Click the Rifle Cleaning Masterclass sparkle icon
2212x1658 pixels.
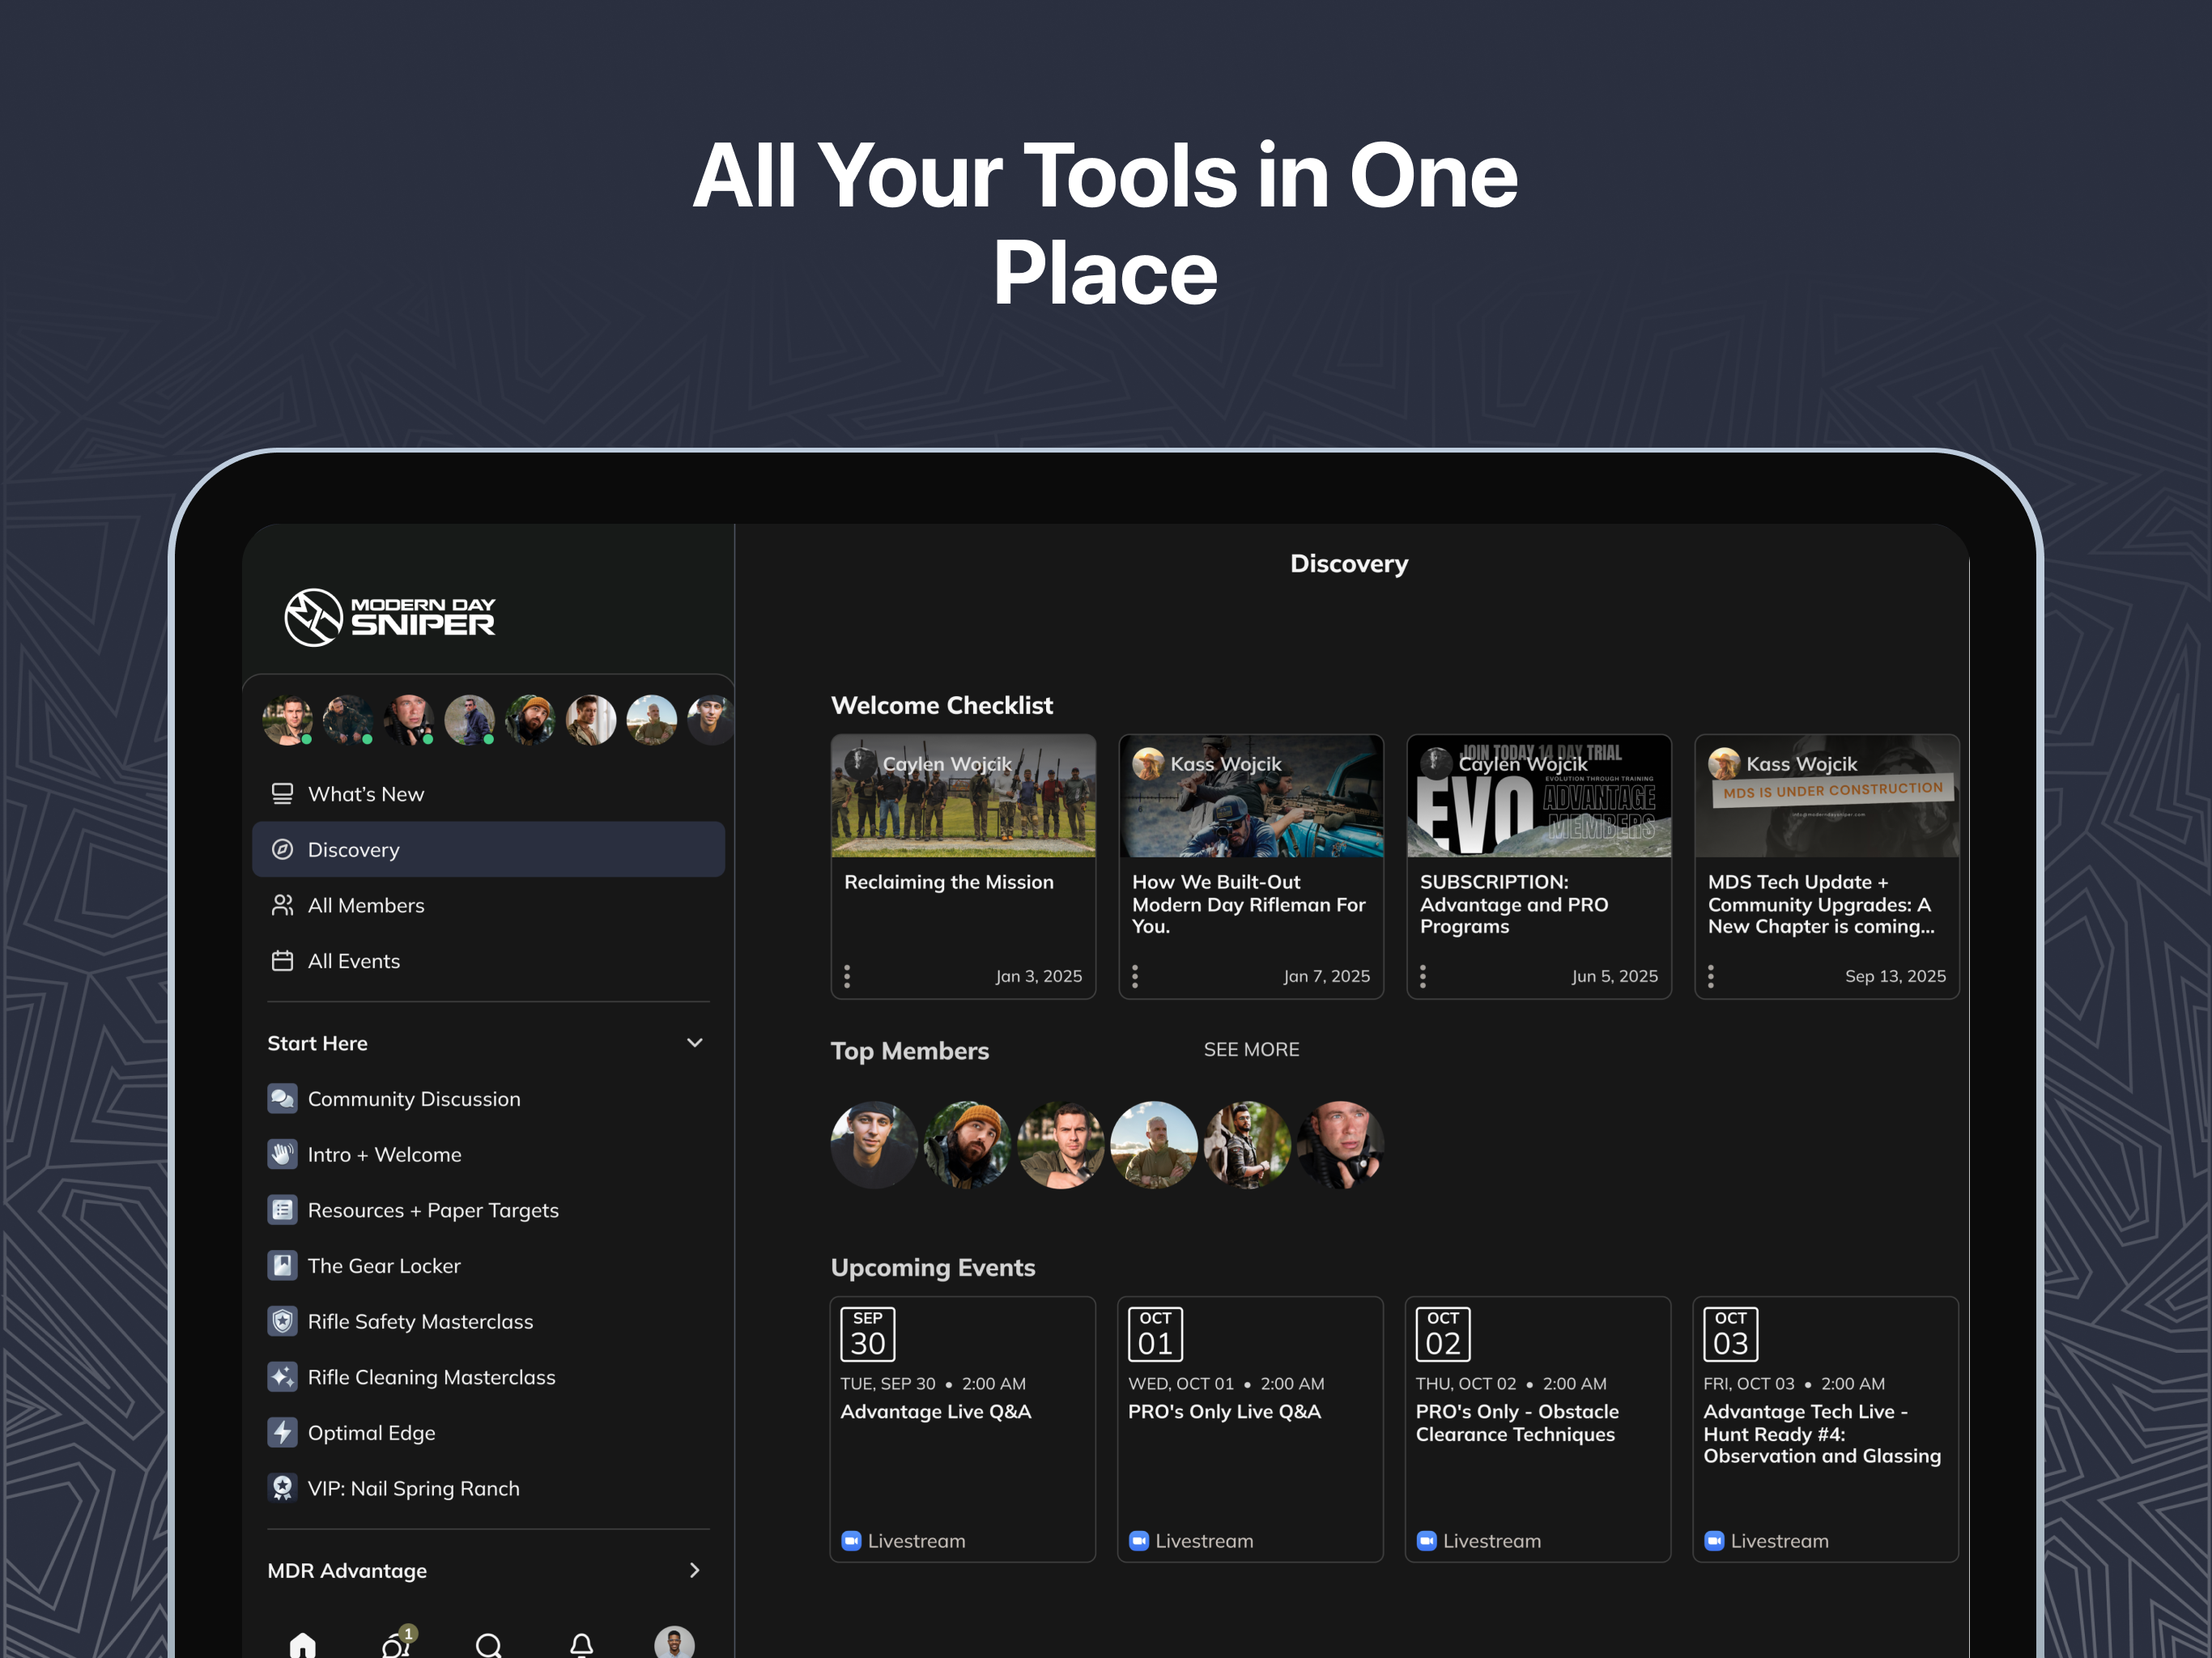(283, 1377)
